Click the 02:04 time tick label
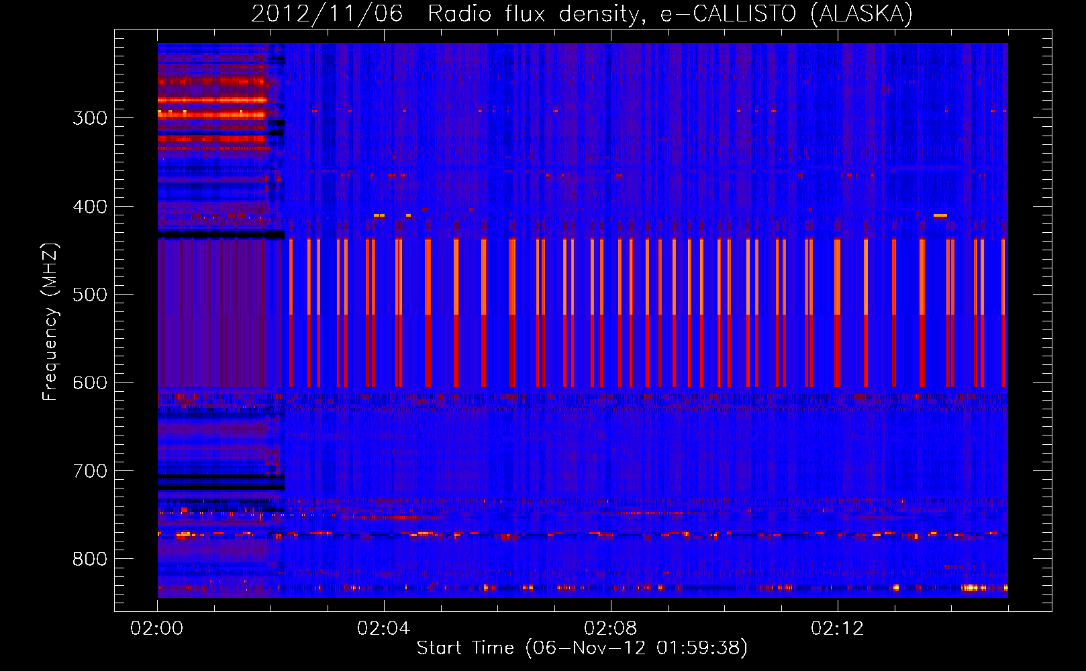The image size is (1086, 671). [384, 629]
